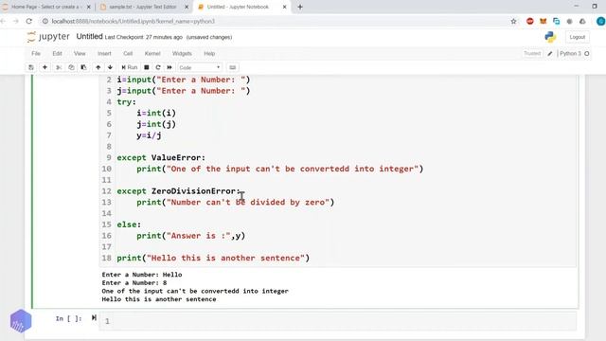Click print("Answer is :",y) code line

pyautogui.click(x=191, y=236)
